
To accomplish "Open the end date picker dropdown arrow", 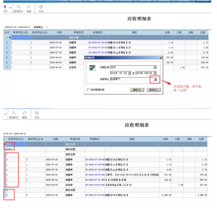I will pos(155,73).
